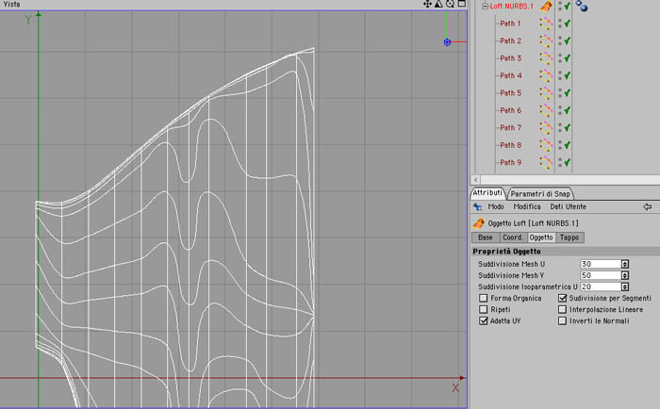Switch to the Parametri di Snap tab

point(540,194)
